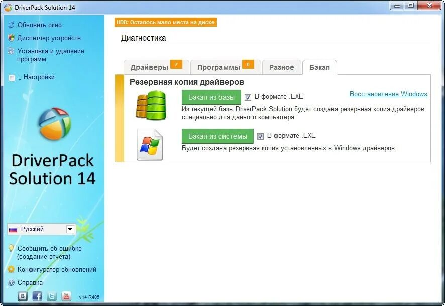
Task: Switch to the Драйверы tab
Action: pos(156,67)
